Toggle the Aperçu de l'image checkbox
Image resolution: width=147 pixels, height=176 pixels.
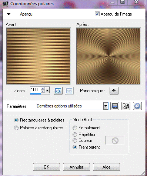(97, 14)
